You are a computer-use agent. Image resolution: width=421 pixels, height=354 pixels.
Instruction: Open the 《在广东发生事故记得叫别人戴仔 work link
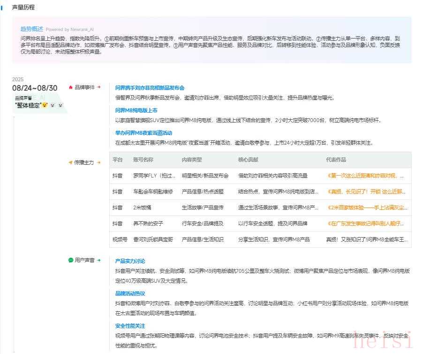point(365,223)
